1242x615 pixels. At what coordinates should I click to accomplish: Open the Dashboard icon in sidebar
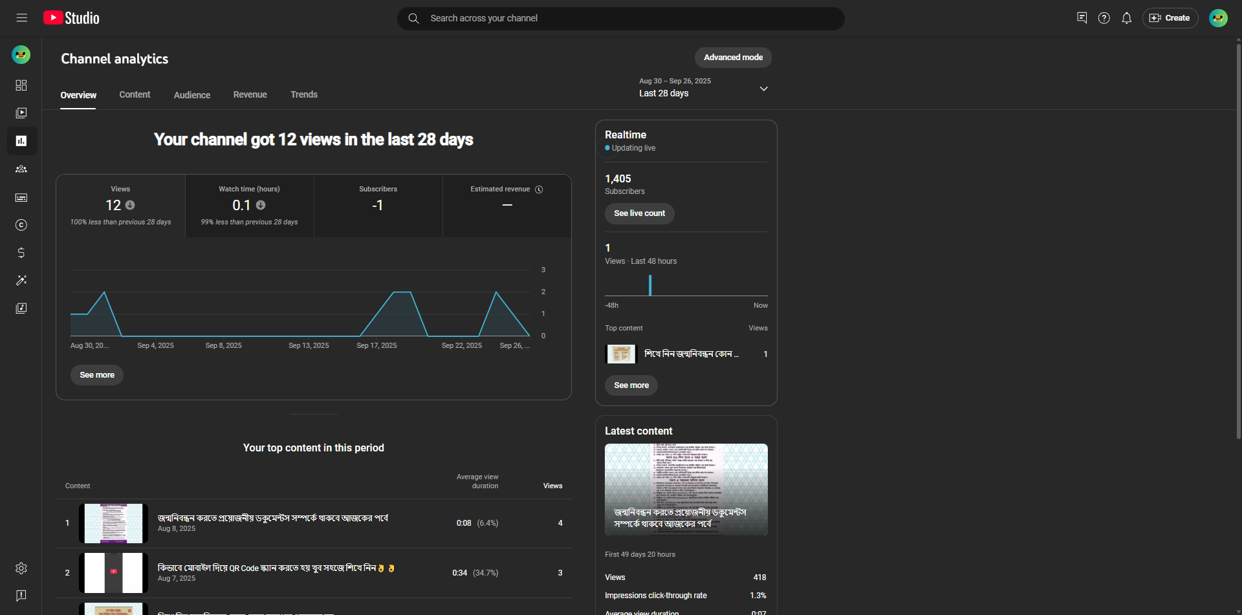click(x=21, y=85)
